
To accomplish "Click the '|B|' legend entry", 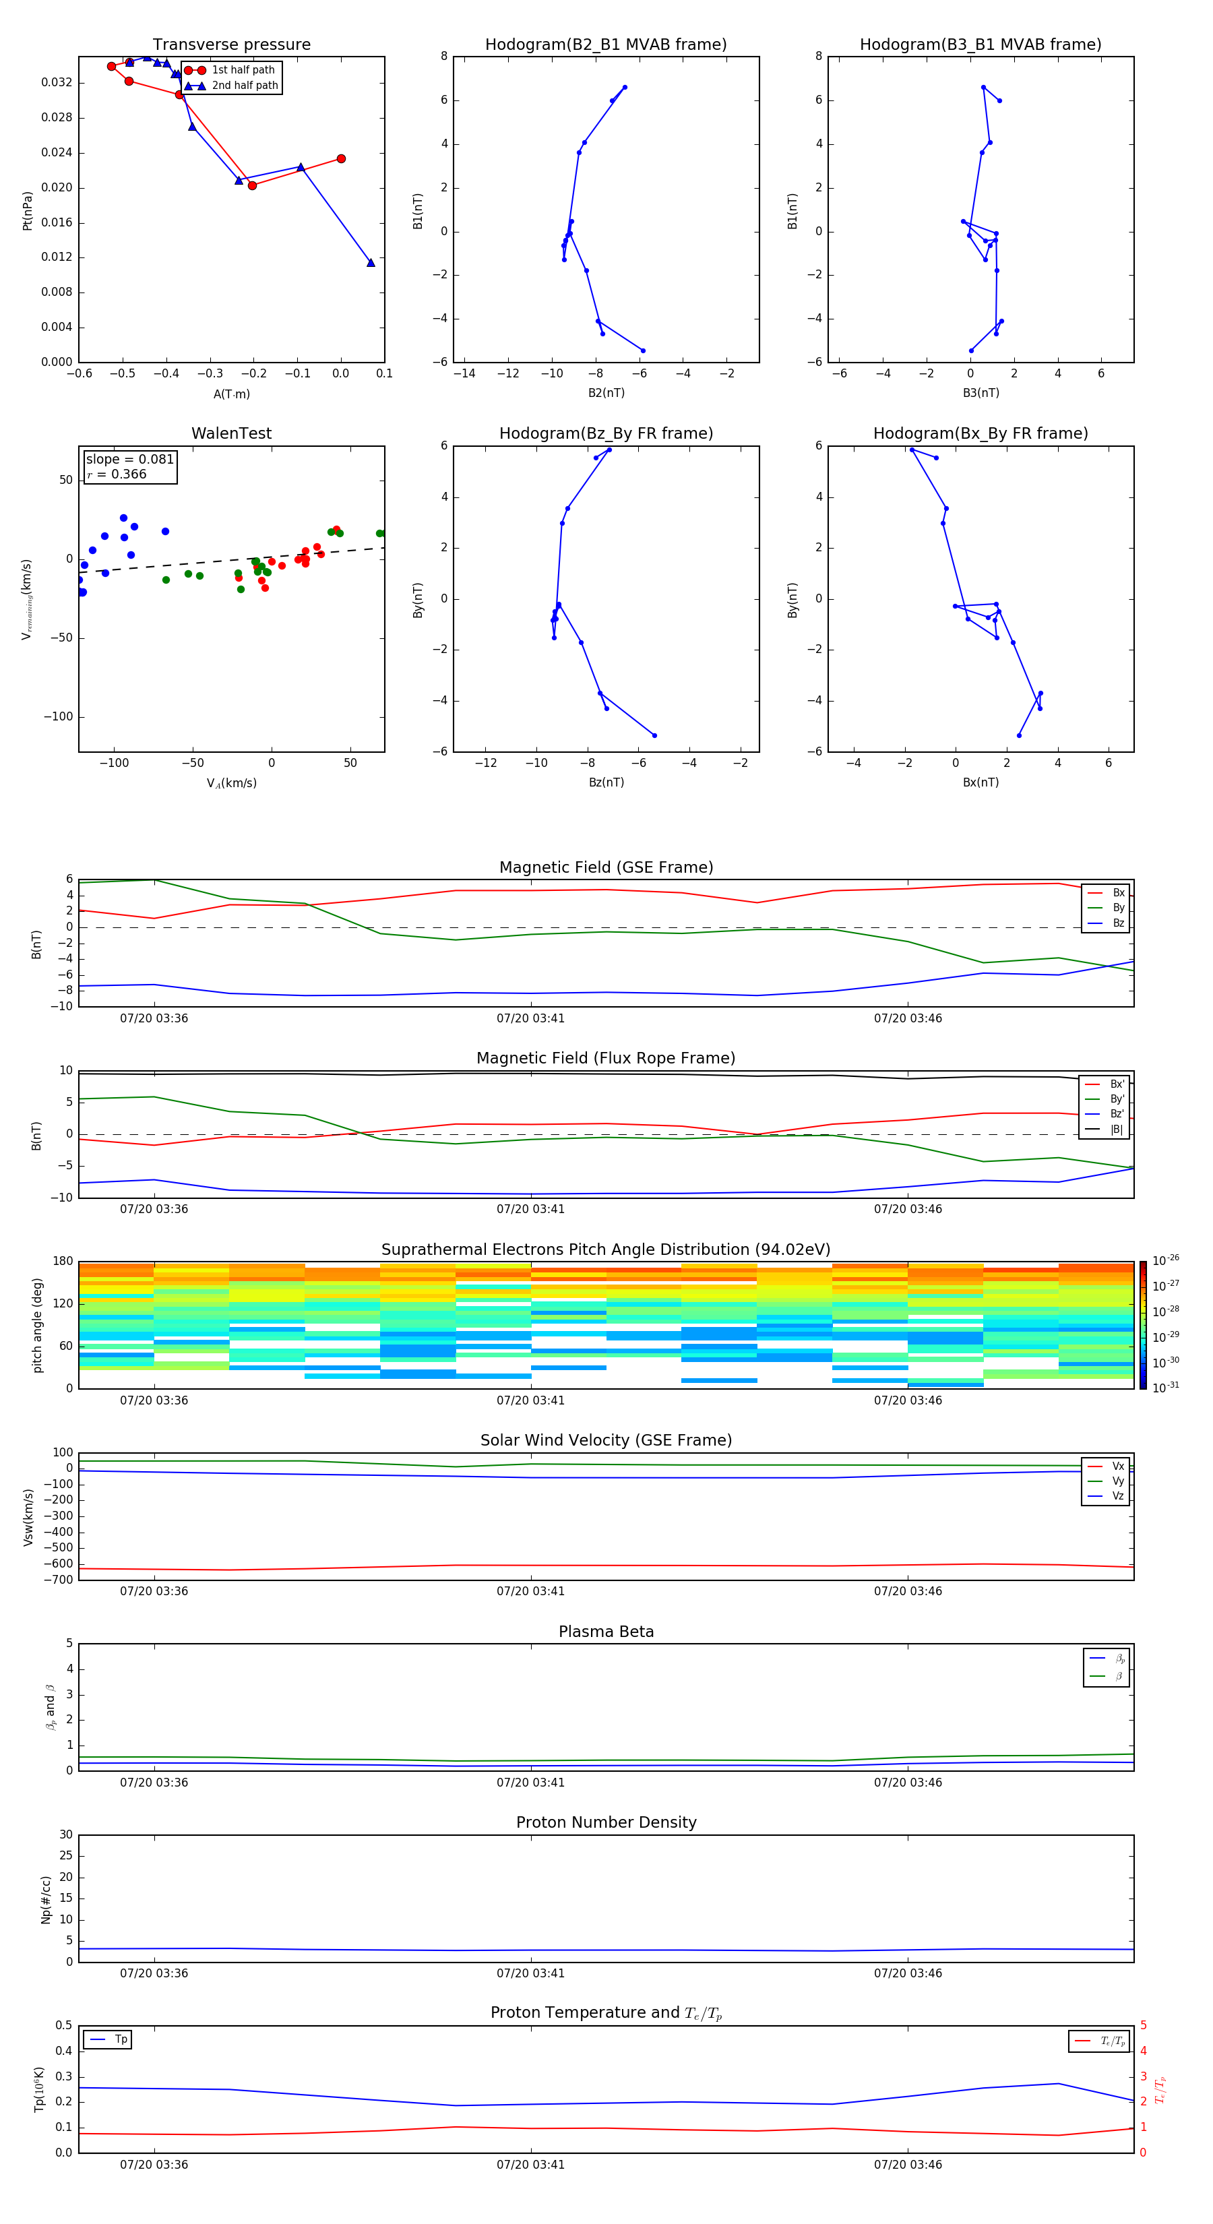I will (x=1105, y=1130).
